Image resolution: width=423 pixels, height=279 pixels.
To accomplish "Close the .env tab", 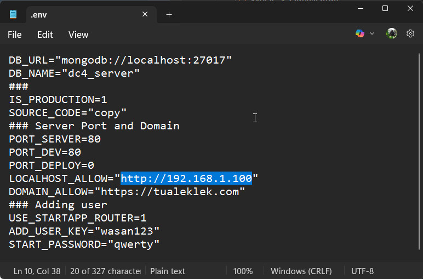I will 145,15.
